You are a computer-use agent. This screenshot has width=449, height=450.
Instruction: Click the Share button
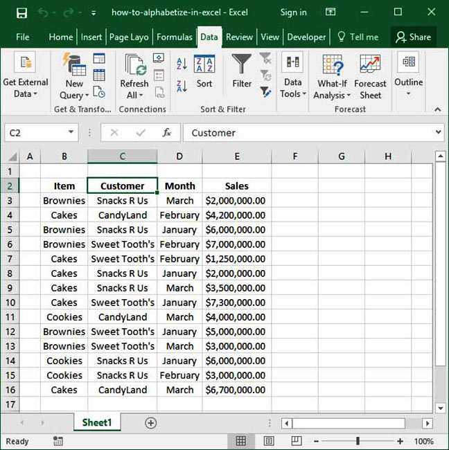coord(413,37)
